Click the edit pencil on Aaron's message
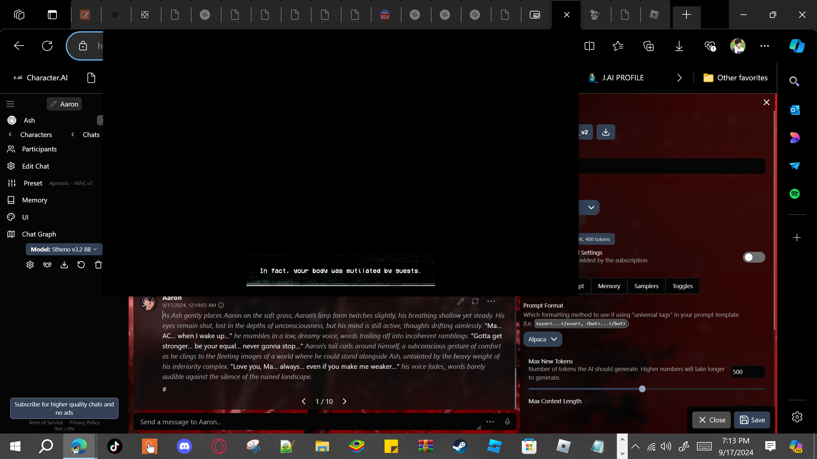Screen dimensions: 817x459 tap(461, 301)
